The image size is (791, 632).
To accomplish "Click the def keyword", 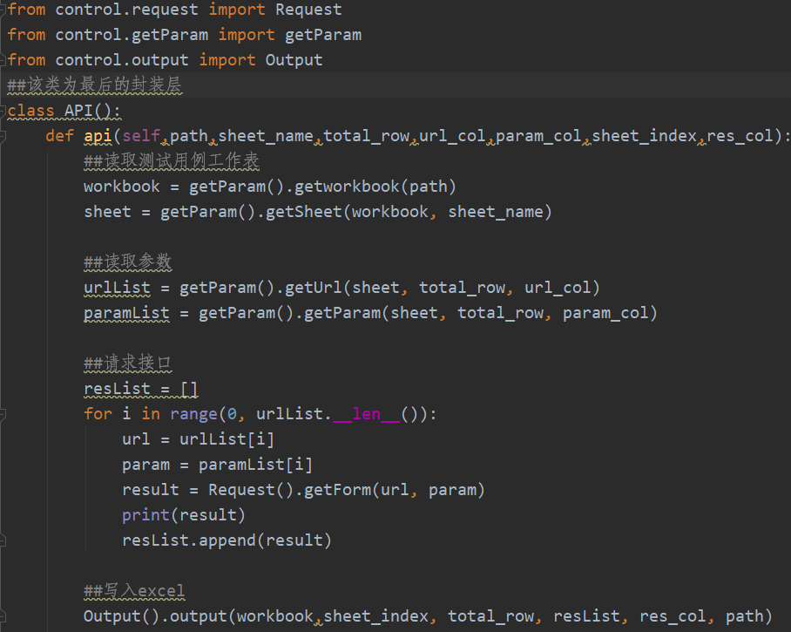I will pyautogui.click(x=59, y=136).
